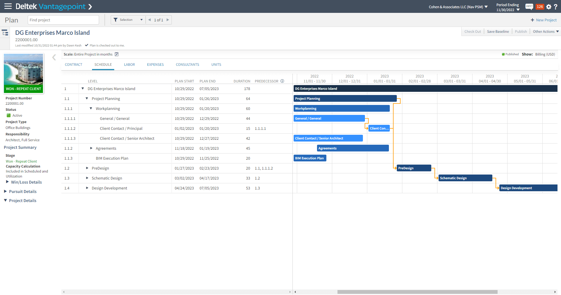This screenshot has width=561, height=295.
Task: Toggle the project side panel tree icon
Action: tap(5, 32)
